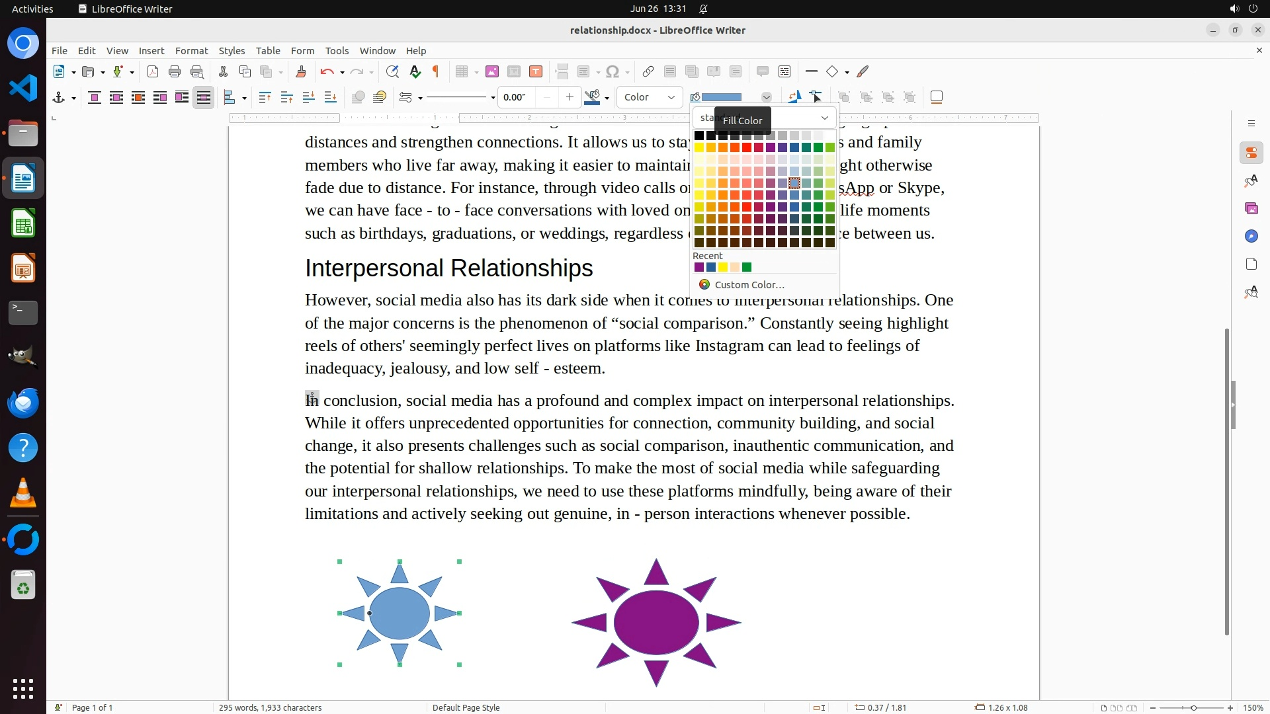Open the Format menu
The height and width of the screenshot is (714, 1270).
coord(191,50)
